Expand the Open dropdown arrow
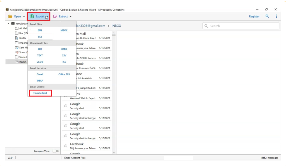This screenshot has height=166, width=286. [x=24, y=16]
